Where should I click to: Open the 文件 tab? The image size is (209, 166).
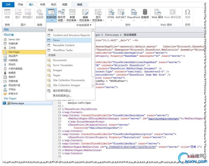[x=8, y=4]
